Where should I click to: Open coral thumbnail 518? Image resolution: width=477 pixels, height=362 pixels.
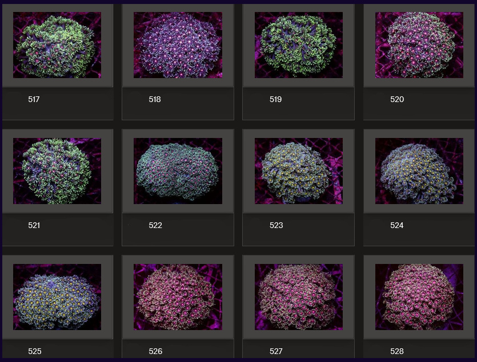tap(178, 45)
